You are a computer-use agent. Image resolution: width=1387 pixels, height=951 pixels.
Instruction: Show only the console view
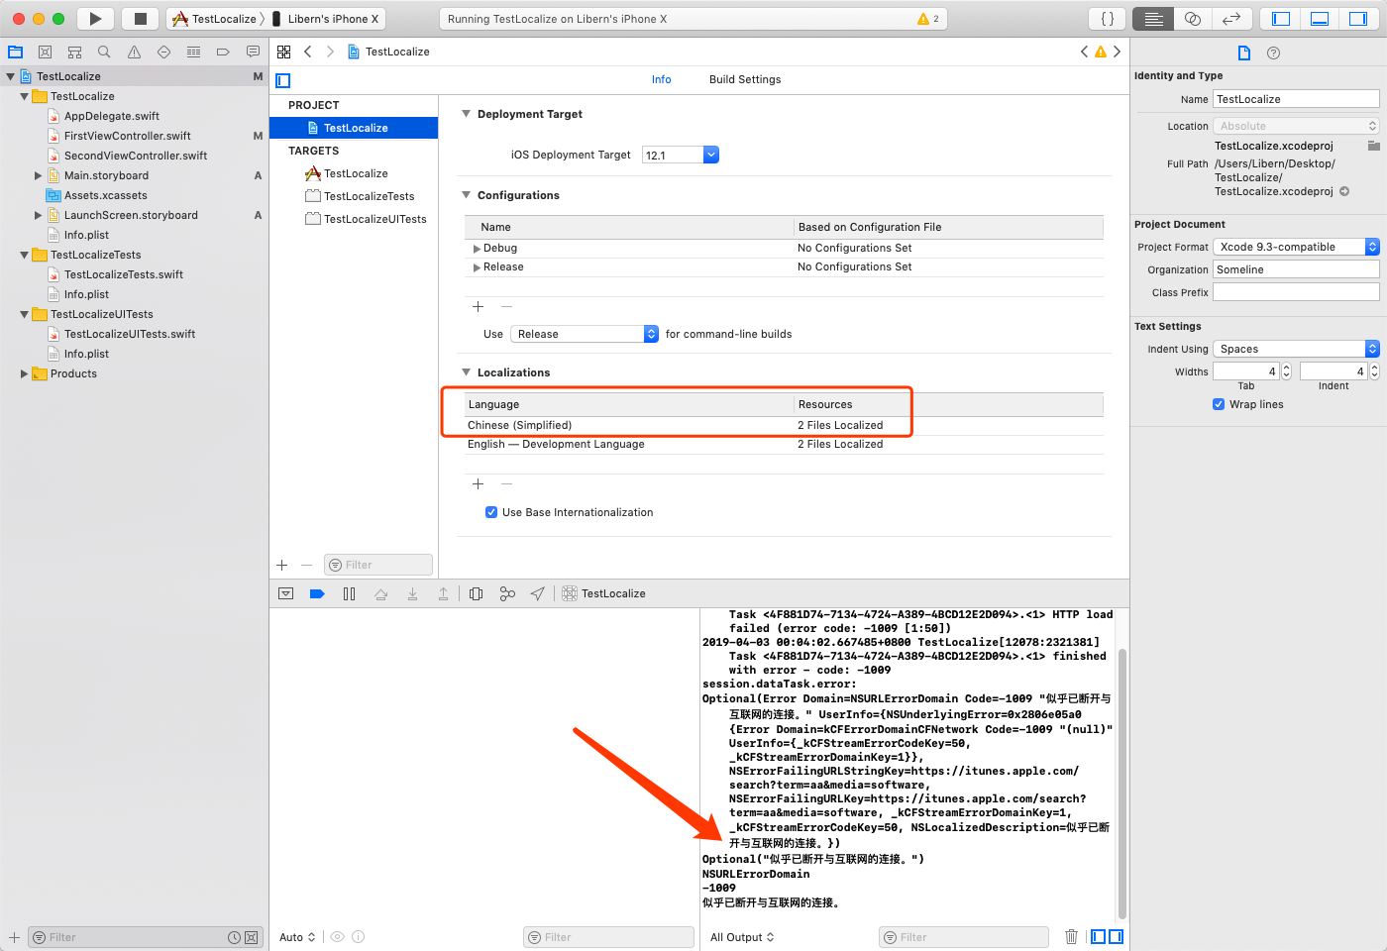(1116, 937)
